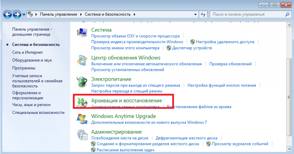Click the Windows Anytime Upgrade flag icon
The width and height of the screenshot is (294, 154).
pos(82,119)
